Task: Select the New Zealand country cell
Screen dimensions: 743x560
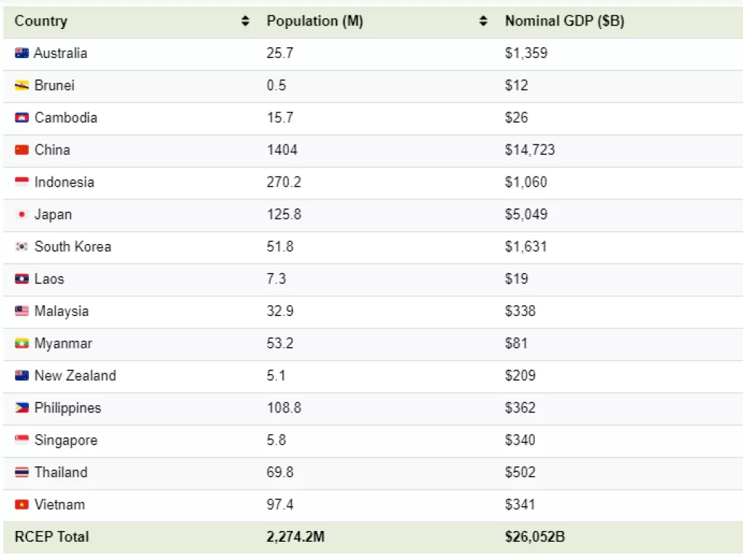Action: coord(75,376)
